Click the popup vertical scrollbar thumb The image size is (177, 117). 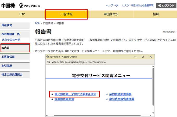tap(153, 87)
